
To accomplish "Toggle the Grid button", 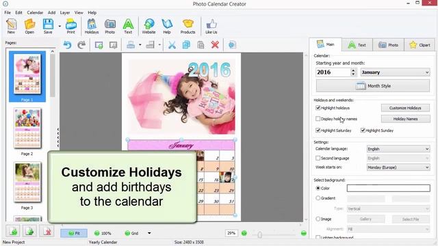I will coord(131,233).
